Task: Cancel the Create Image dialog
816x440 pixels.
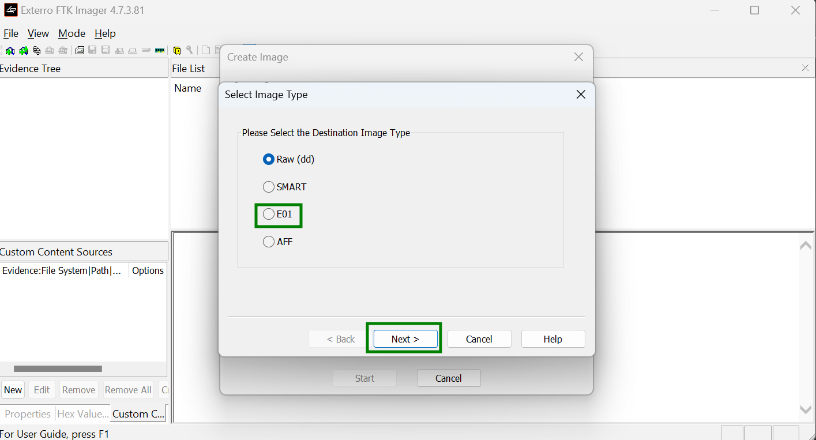Action: 449,378
